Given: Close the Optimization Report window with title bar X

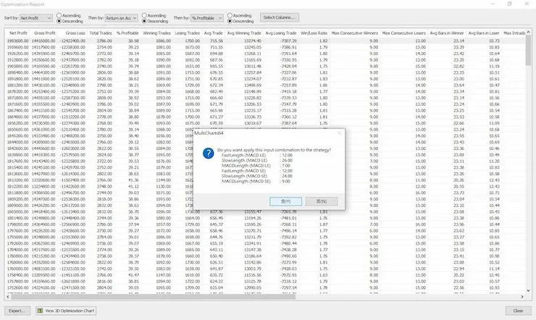Looking at the screenshot, I should (527, 4).
